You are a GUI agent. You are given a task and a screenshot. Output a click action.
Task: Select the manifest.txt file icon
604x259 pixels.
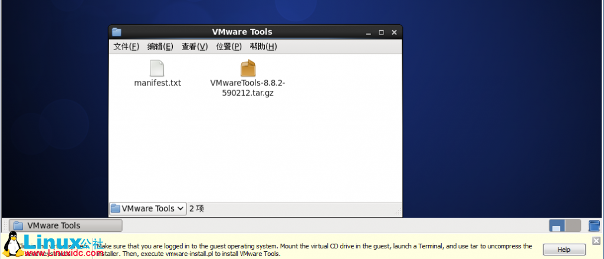156,68
